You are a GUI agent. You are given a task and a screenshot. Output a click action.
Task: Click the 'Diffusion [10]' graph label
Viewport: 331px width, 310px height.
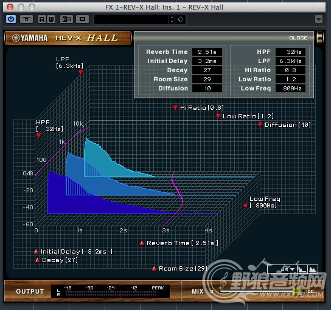point(288,124)
